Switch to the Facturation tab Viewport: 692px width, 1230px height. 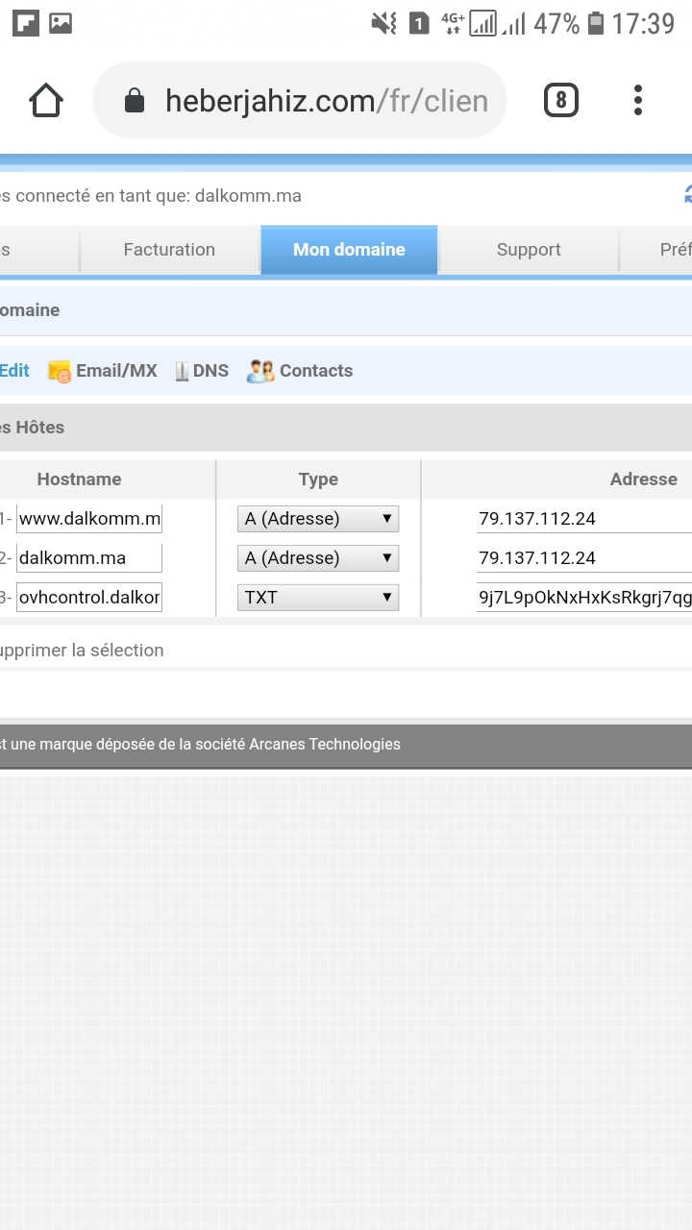[x=169, y=250]
